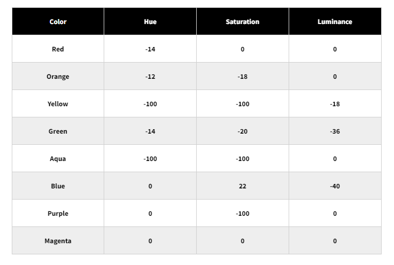
Task: Select the Luminance column header
Action: pyautogui.click(x=335, y=22)
